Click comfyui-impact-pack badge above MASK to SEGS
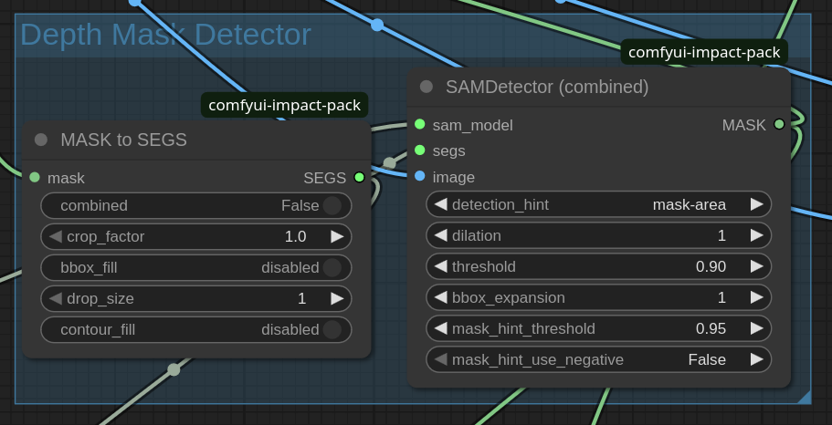This screenshot has height=425, width=832. coord(284,105)
